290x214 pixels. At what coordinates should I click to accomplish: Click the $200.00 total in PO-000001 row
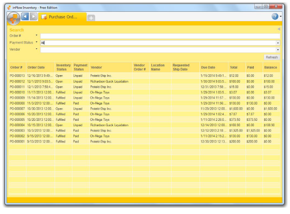pos(235,142)
